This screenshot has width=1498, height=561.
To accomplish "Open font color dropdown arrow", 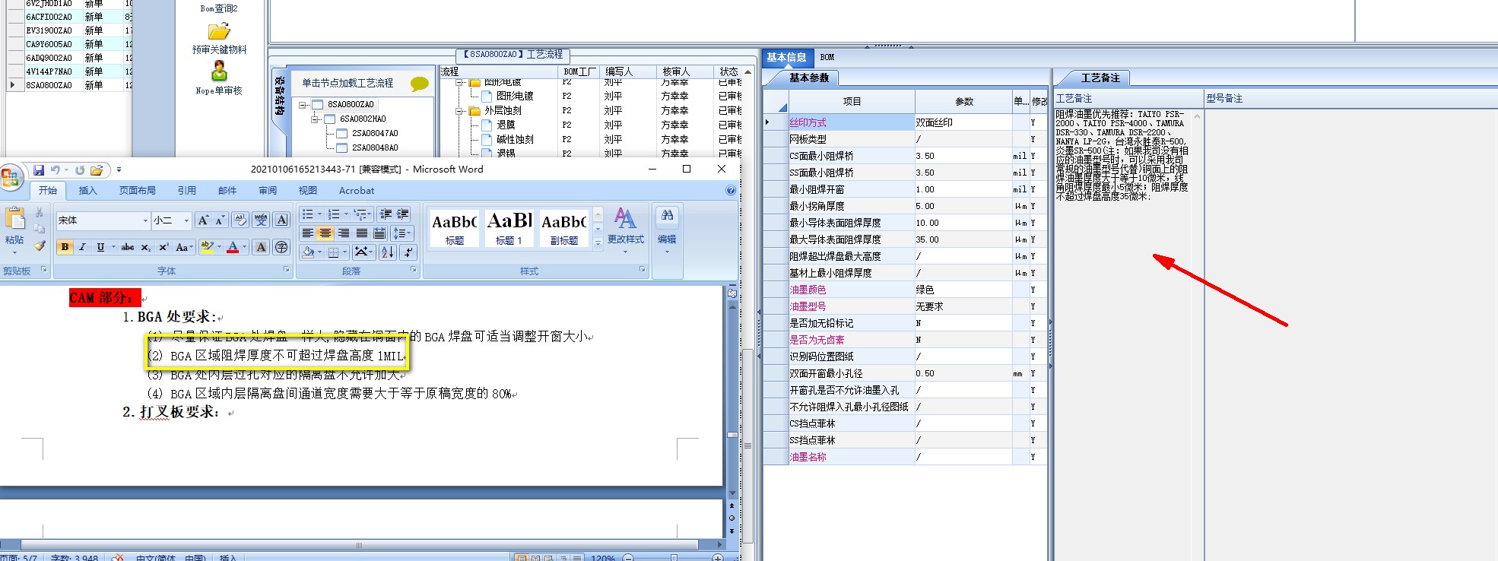I will [245, 247].
